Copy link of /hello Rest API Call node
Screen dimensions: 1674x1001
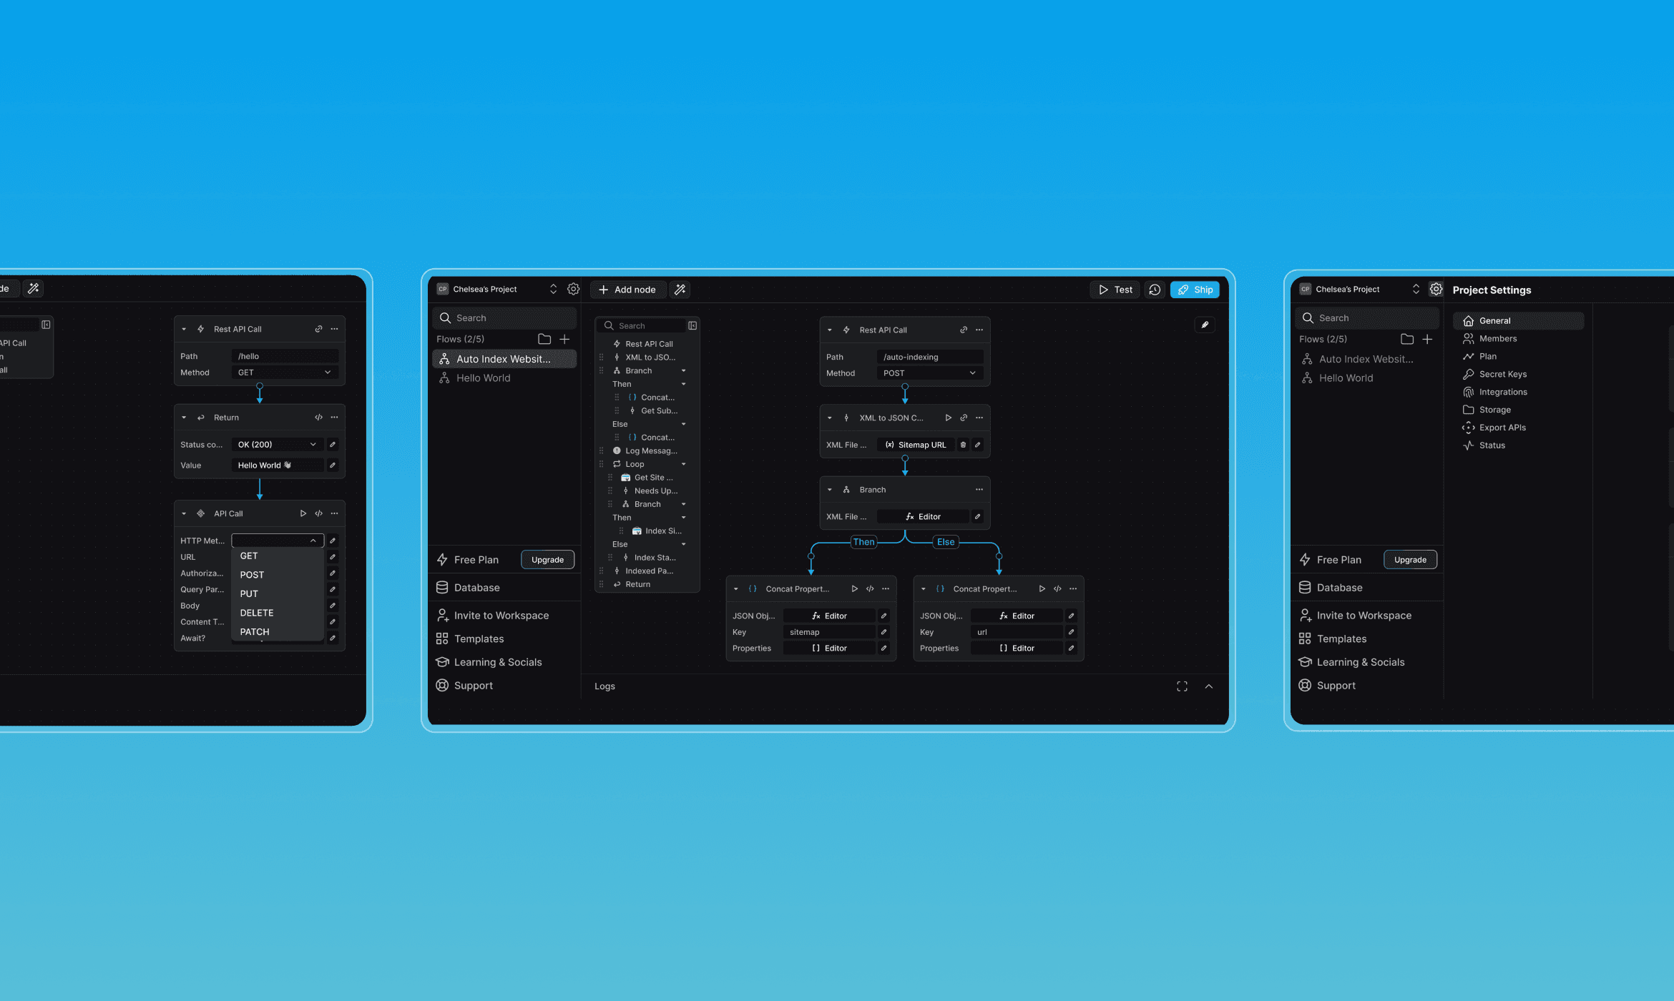click(x=318, y=329)
